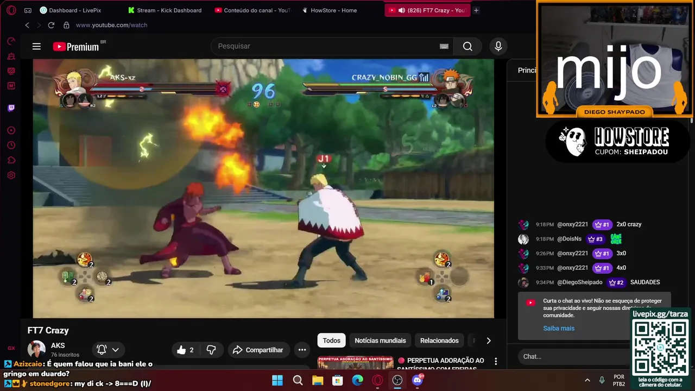Show hidden system tray icons
The image size is (695, 391).
(587, 380)
